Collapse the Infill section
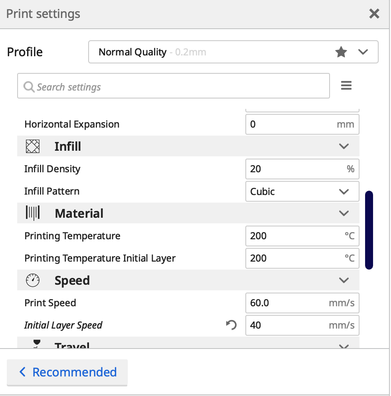This screenshot has height=396, width=391. [x=344, y=146]
